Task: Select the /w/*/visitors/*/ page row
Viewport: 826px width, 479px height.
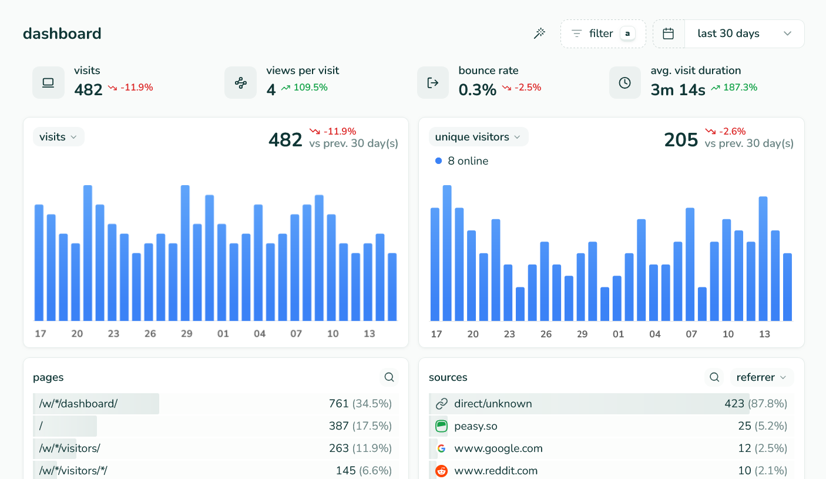Action: coord(216,471)
